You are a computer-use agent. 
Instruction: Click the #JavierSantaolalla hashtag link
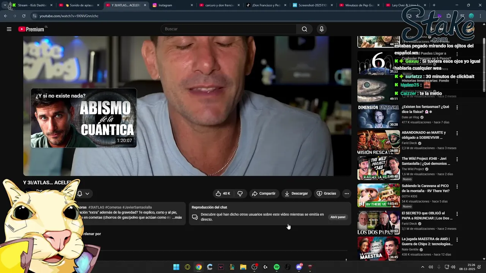tap(137, 207)
